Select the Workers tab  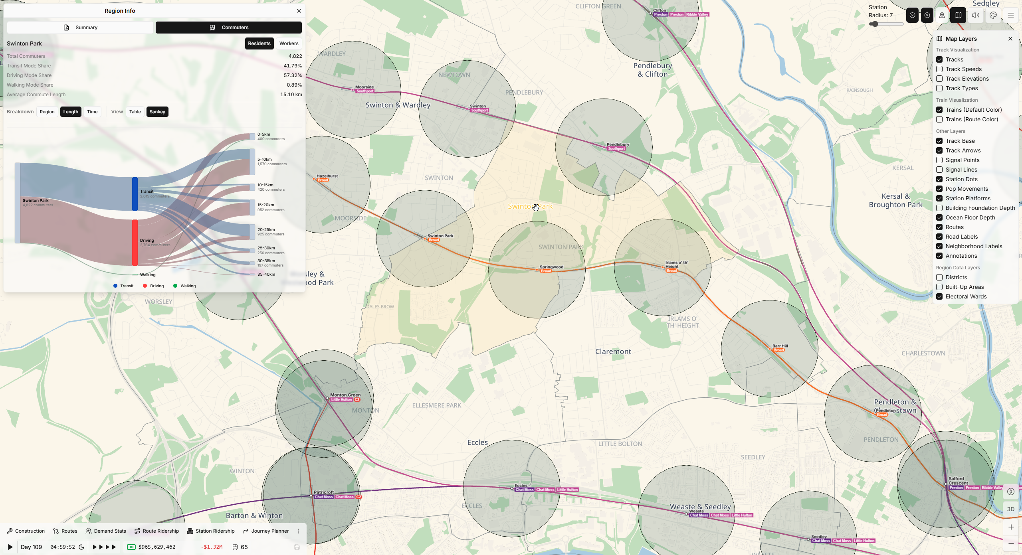coord(289,43)
